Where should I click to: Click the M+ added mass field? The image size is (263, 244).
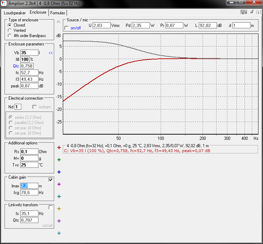pyautogui.click(x=29, y=158)
